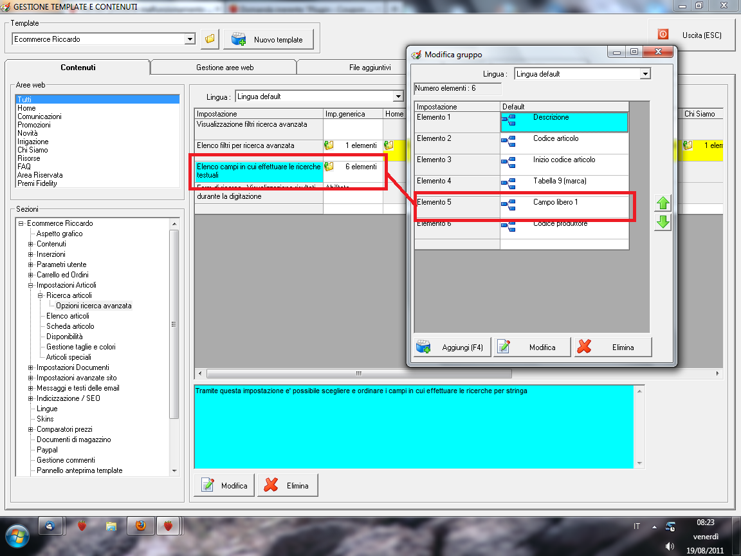Click the yellow folder icon beside Template dropdown
This screenshot has width=741, height=556.
click(x=210, y=39)
